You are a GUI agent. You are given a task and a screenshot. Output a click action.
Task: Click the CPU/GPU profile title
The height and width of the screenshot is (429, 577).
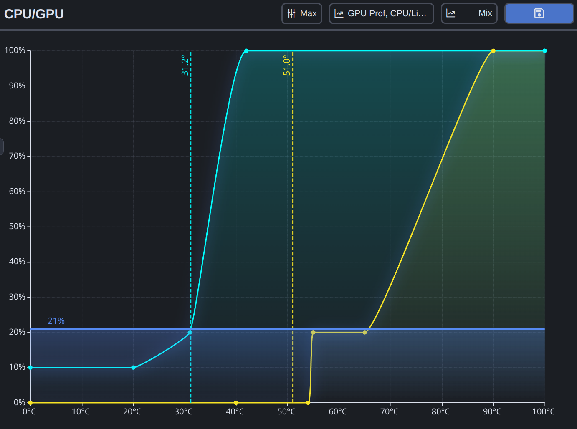tap(34, 14)
